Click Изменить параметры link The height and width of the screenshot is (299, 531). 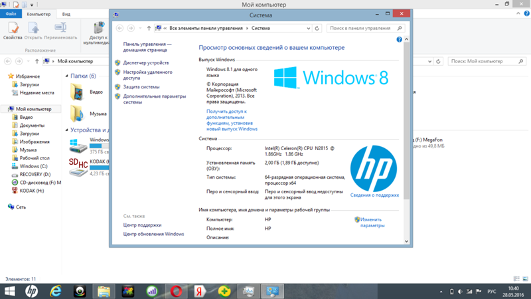pyautogui.click(x=372, y=223)
